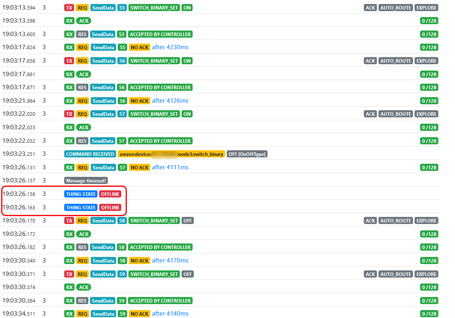Click 'ACCEPTED BY CONTROLLER' for SendData 55
This screenshot has width=455, height=318.
click(x=160, y=34)
